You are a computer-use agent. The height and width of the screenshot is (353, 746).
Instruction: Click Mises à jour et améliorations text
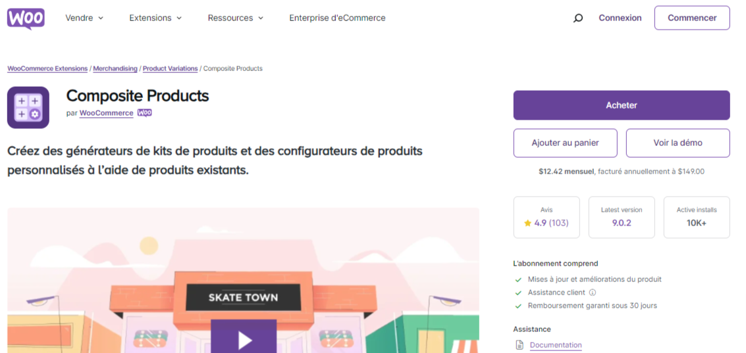click(x=595, y=279)
